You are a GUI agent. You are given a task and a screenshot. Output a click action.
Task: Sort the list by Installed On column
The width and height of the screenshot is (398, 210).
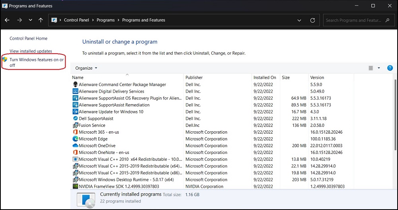pyautogui.click(x=264, y=78)
